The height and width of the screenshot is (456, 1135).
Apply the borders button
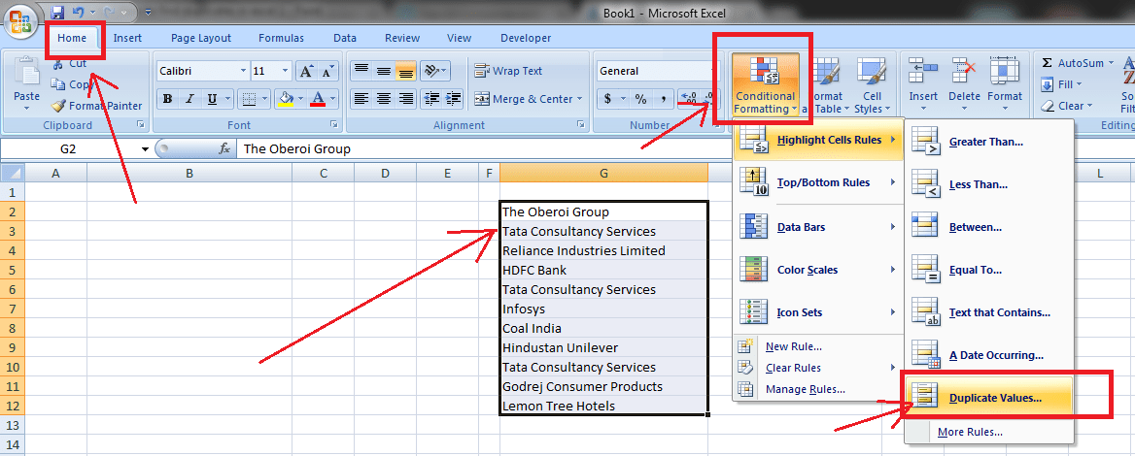click(249, 99)
